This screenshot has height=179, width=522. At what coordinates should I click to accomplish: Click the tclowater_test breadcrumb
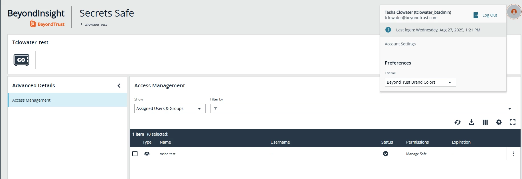coord(96,25)
